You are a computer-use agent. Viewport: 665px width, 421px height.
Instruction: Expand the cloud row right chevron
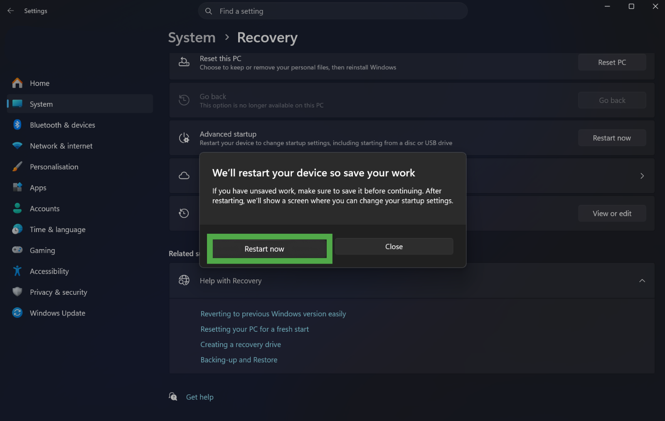[642, 176]
